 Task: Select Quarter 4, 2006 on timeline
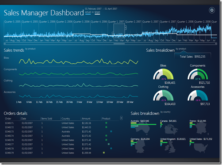99,22
